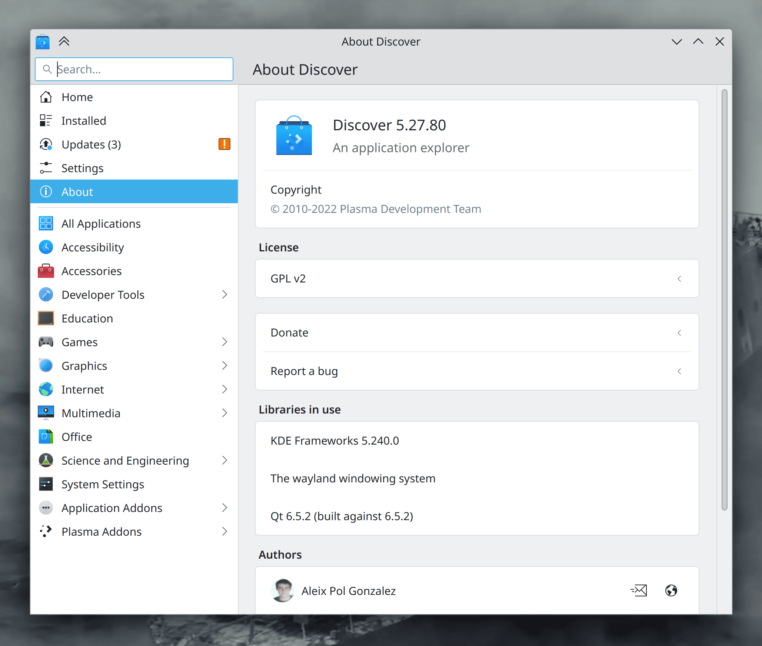This screenshot has height=646, width=762.
Task: Click the Games controller icon
Action: 46,342
